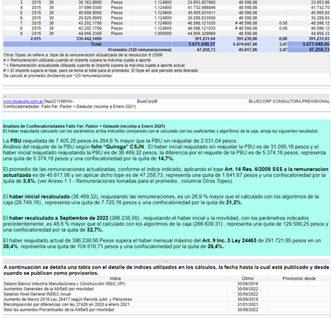Select the Indice column header
Viewport: 331px width, 318px height.
click(115, 278)
